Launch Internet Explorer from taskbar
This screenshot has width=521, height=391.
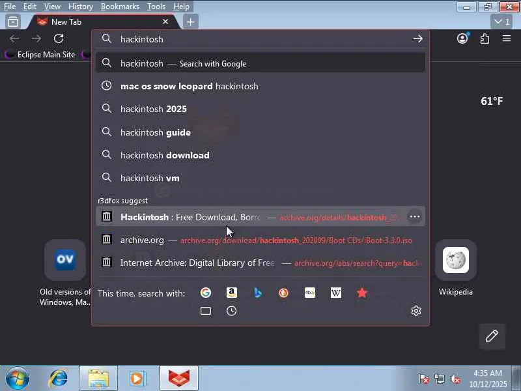[x=58, y=379]
